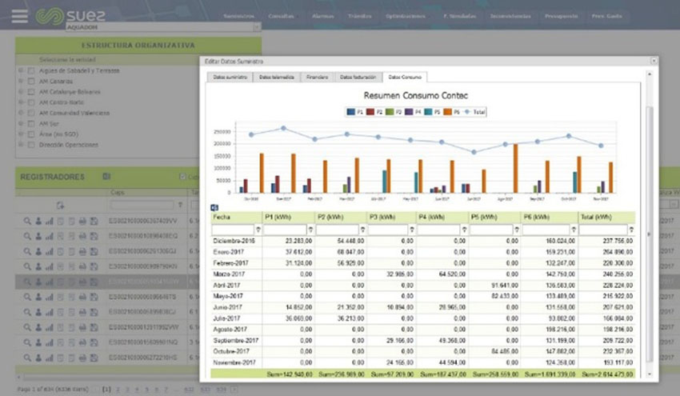Image resolution: width=680 pixels, height=396 pixels.
Task: Click the save icon in first registrador row
Action: (x=94, y=221)
